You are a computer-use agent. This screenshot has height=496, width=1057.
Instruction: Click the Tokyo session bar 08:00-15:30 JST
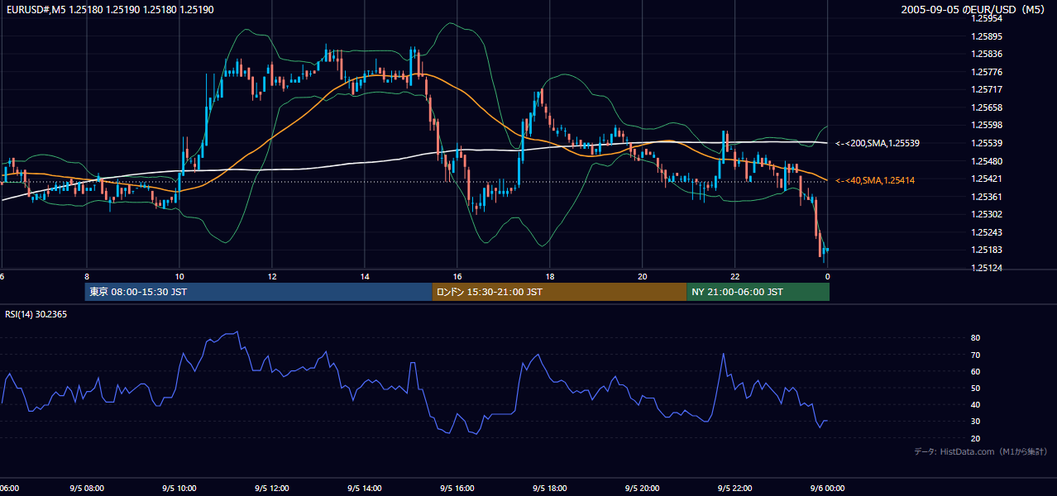pyautogui.click(x=258, y=292)
